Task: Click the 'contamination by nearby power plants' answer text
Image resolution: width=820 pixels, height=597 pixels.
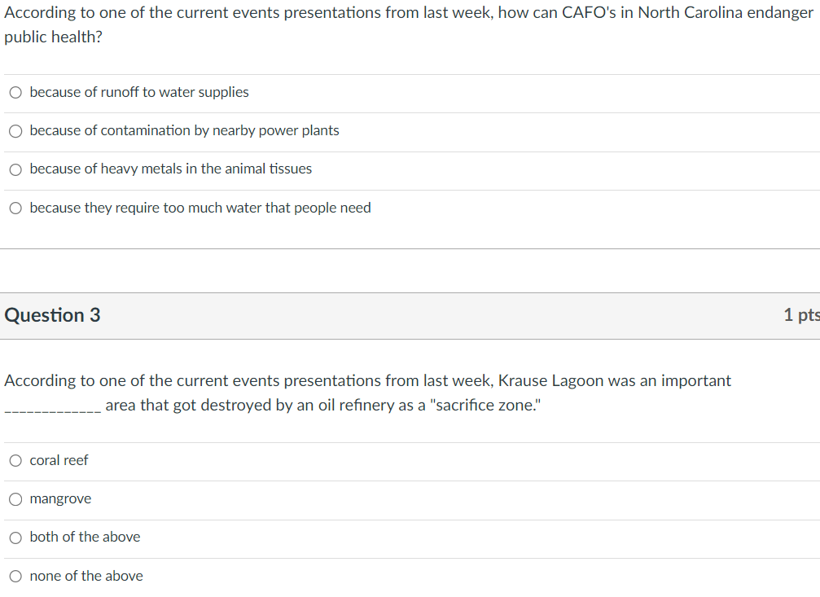Action: [x=184, y=130]
